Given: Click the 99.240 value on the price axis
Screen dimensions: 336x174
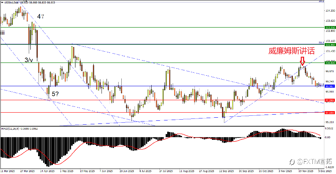Looking at the screenshot, I should (x=330, y=81).
